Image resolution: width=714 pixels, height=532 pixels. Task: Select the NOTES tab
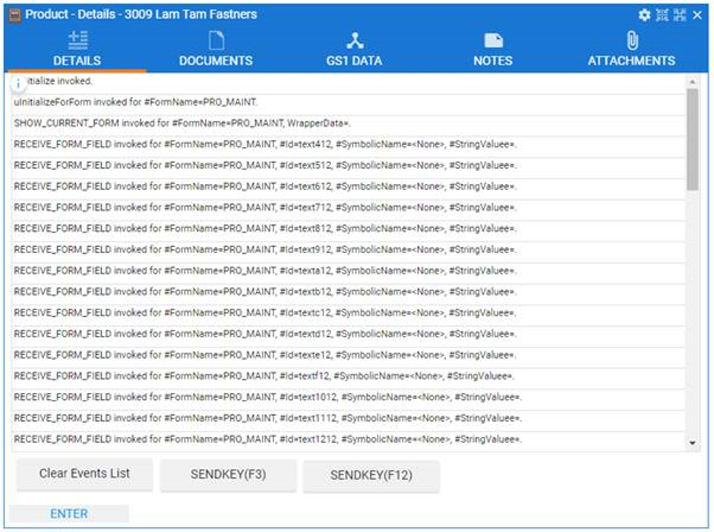(493, 49)
